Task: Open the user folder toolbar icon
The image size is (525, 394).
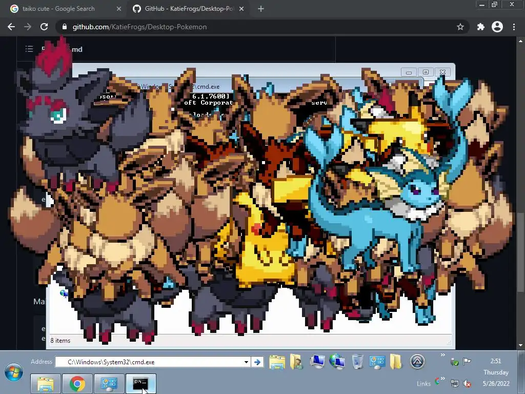Action: tap(296, 362)
